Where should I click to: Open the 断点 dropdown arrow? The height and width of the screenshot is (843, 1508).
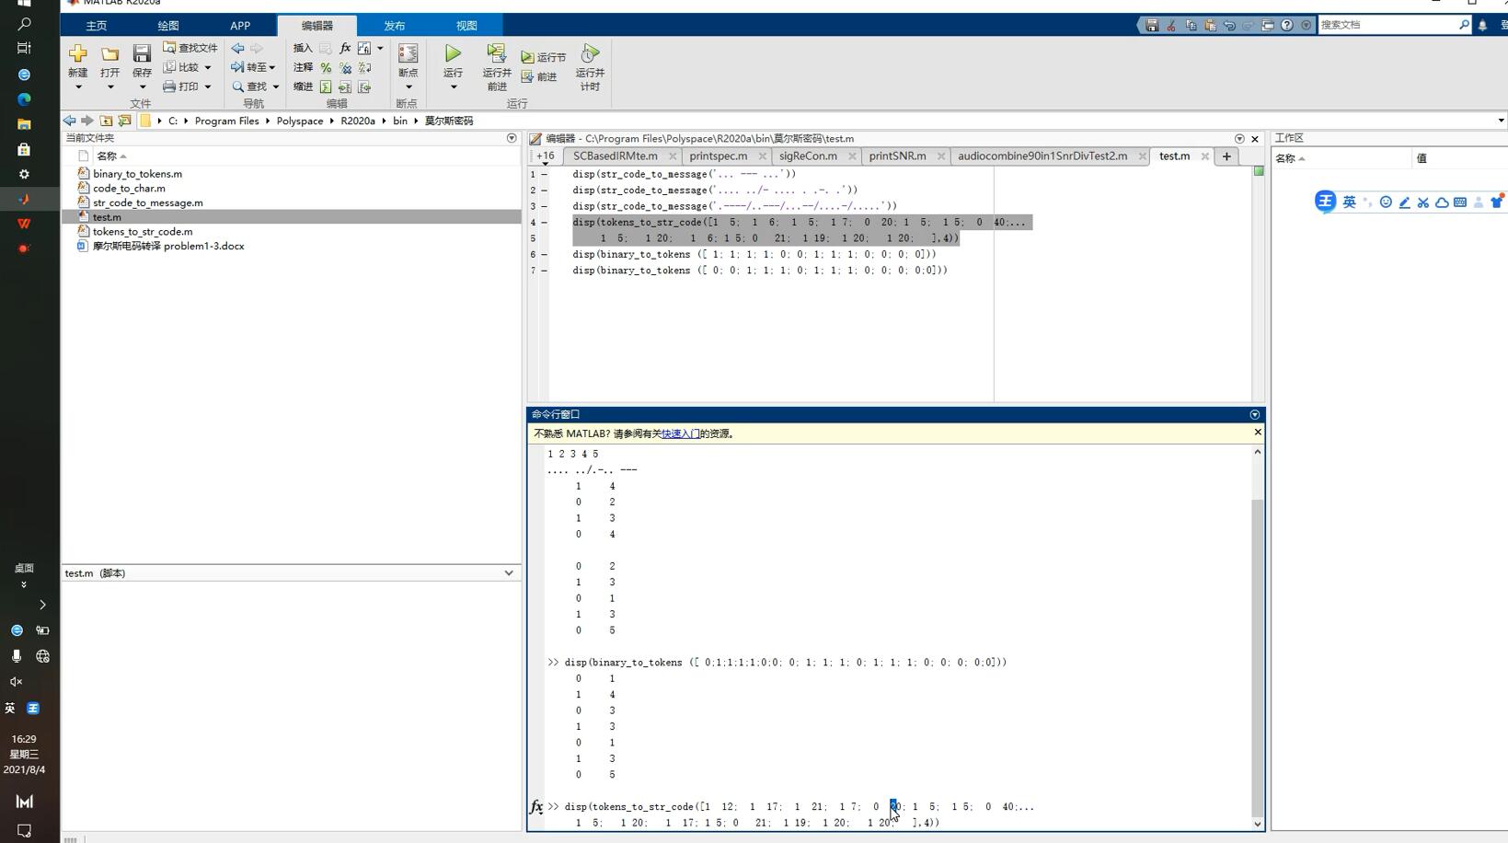click(x=408, y=87)
